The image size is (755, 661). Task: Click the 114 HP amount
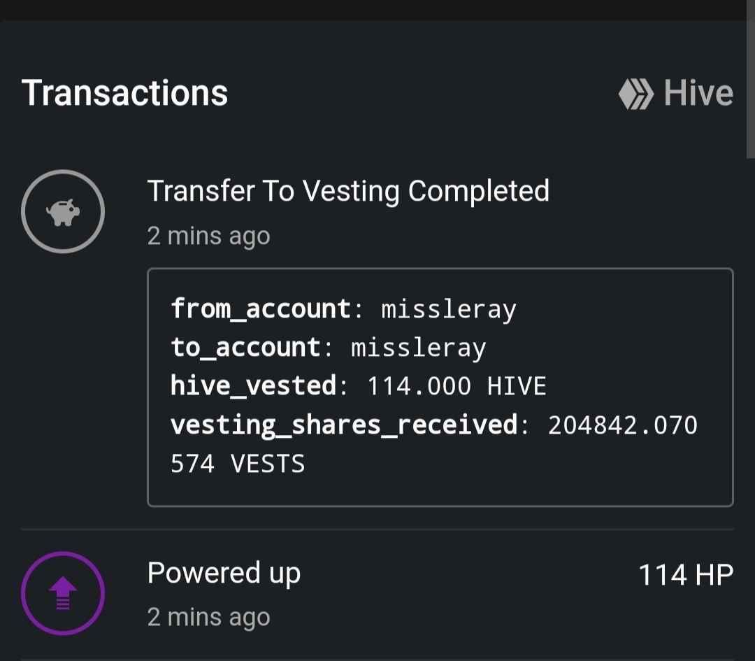686,575
